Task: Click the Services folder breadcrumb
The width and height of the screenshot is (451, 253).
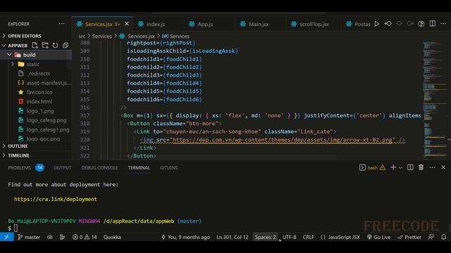Action: pyautogui.click(x=101, y=36)
